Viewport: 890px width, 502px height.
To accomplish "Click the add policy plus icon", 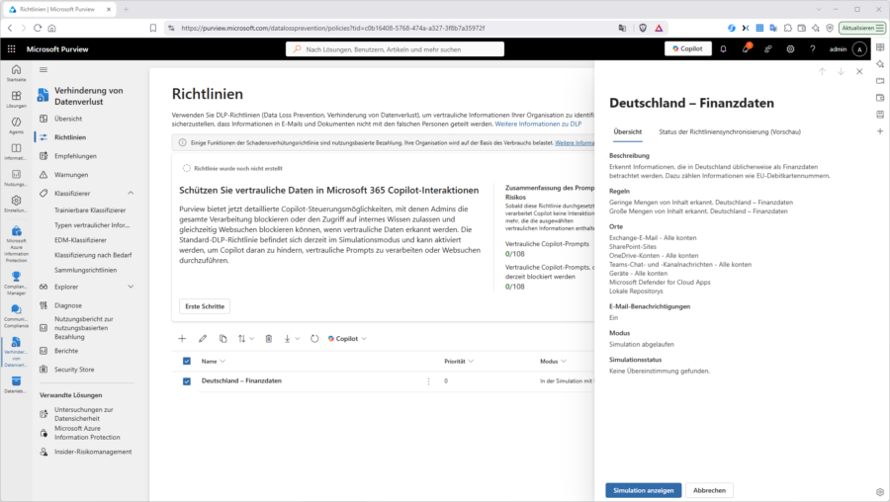I will pos(182,339).
